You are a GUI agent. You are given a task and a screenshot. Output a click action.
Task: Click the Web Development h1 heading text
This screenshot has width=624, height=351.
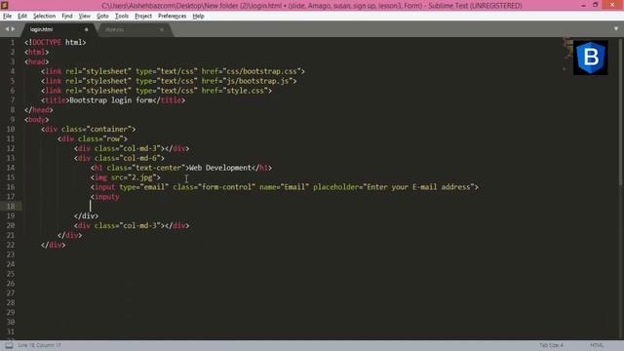point(220,168)
